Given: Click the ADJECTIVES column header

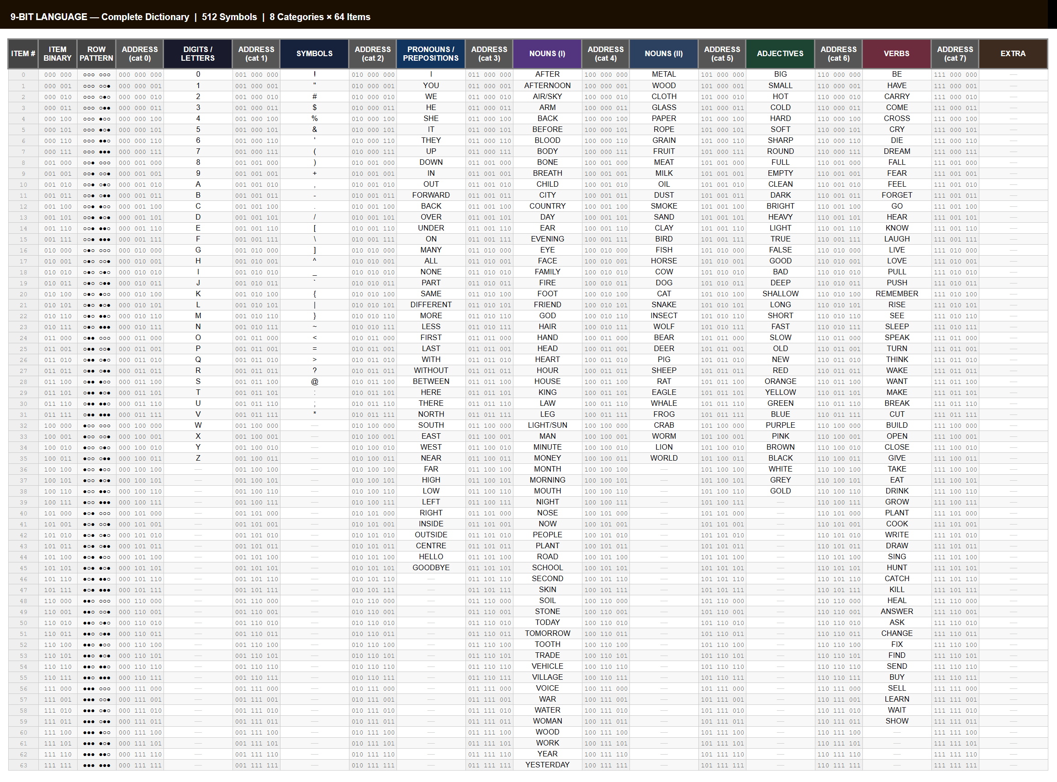Looking at the screenshot, I should pos(779,53).
